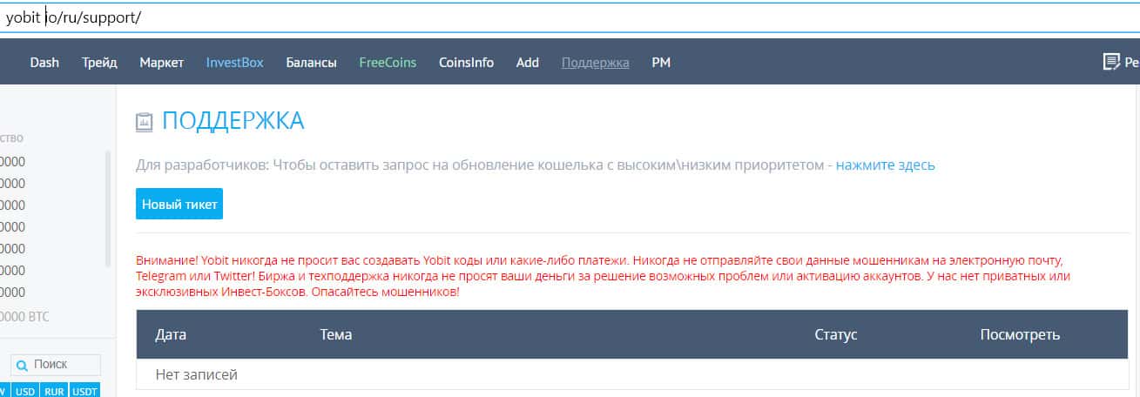
Task: Select the USD market tab
Action: [25, 392]
